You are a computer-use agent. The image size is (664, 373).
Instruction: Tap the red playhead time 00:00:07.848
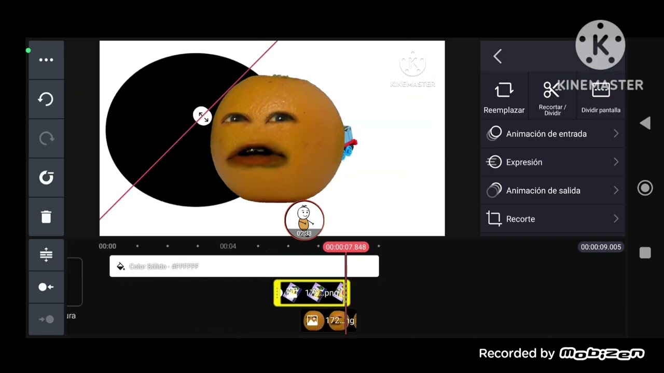(346, 247)
